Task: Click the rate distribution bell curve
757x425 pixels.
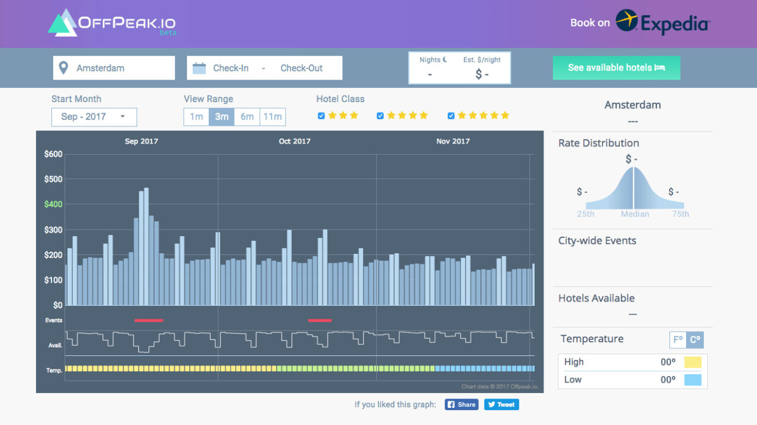Action: pyautogui.click(x=633, y=189)
